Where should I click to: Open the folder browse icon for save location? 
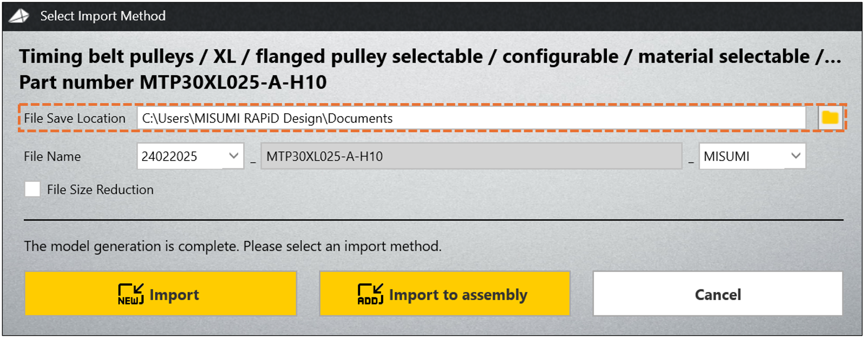[830, 118]
